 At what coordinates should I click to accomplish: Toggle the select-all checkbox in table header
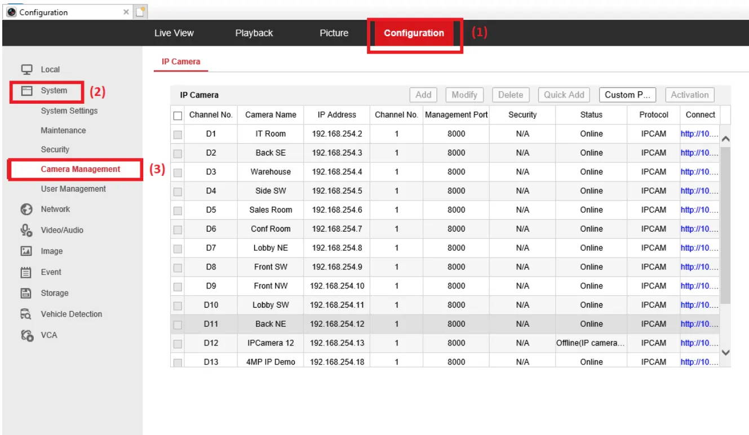(178, 116)
